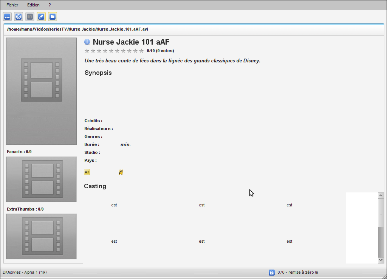Viewport: 387px width, 279px height.
Task: Click the Durée label
Action: 92,144
